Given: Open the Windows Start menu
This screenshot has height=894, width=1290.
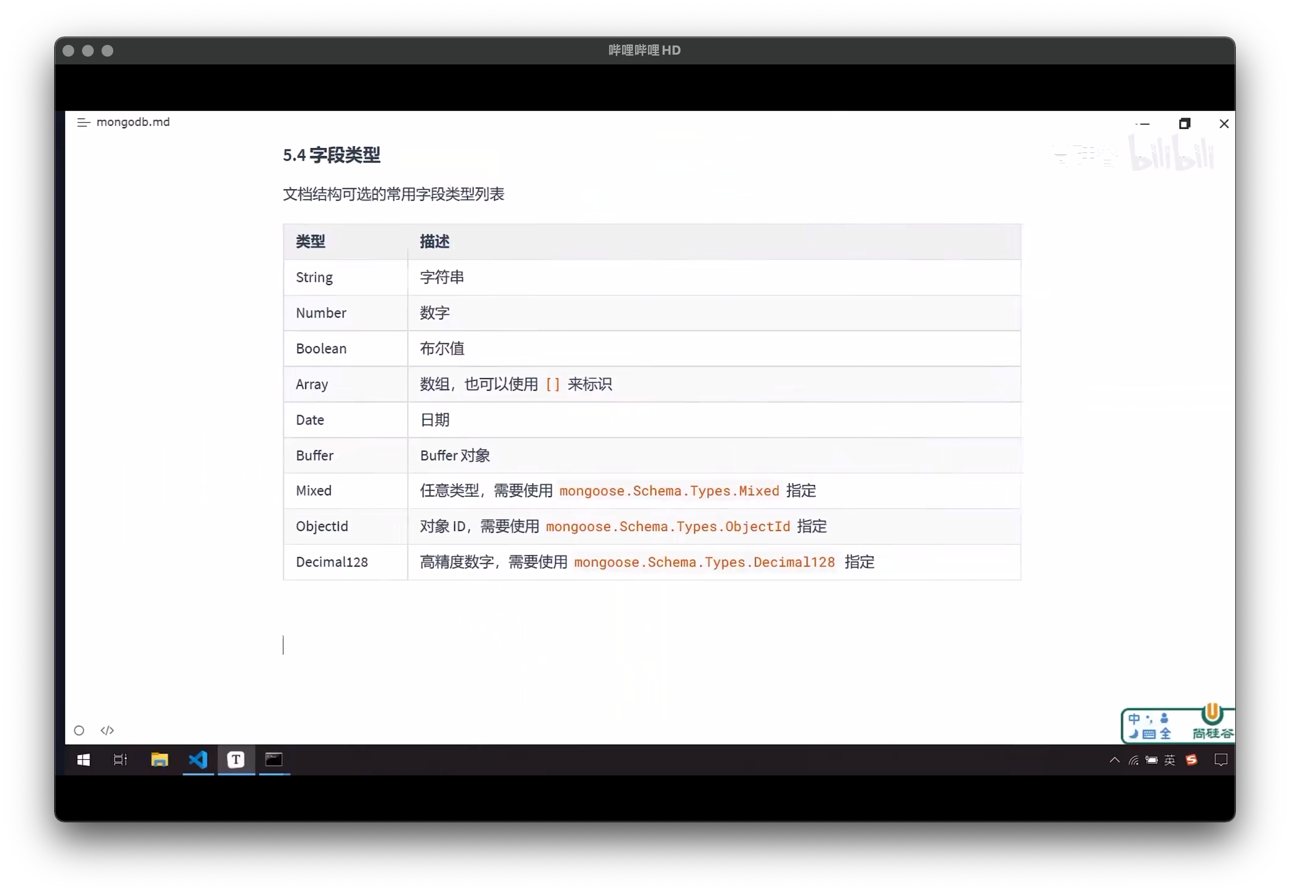Looking at the screenshot, I should tap(83, 760).
